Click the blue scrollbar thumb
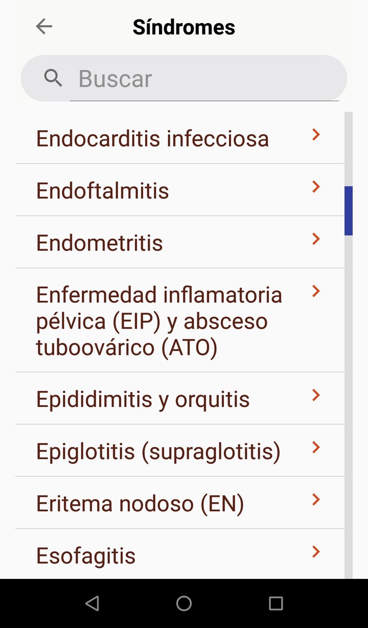Viewport: 368px width, 628px height. [x=349, y=210]
